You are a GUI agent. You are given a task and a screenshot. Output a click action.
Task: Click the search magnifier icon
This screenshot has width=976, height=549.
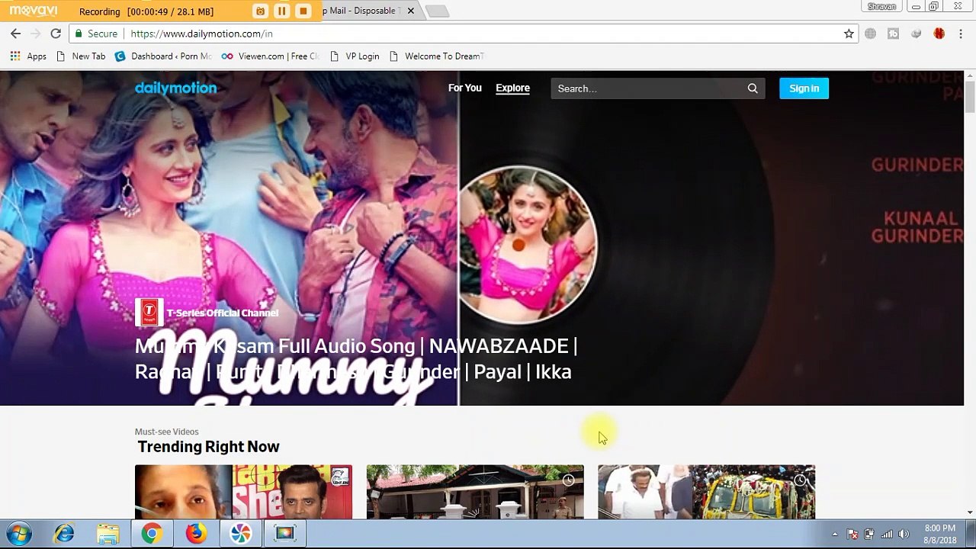point(753,88)
